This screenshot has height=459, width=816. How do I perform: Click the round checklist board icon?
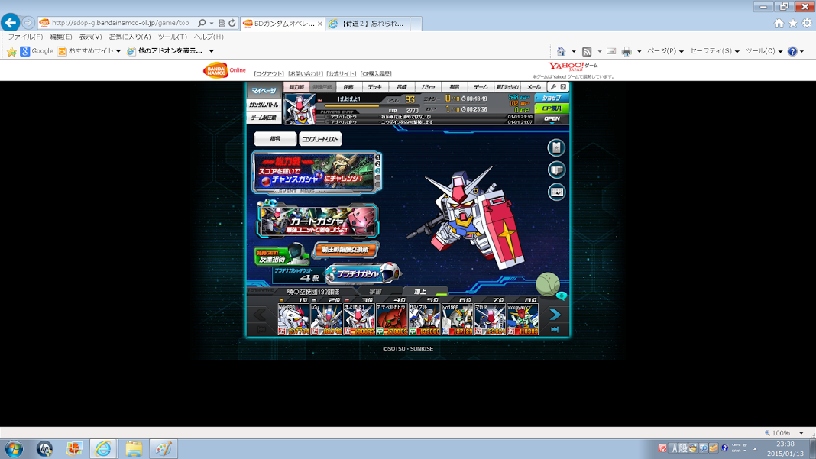pos(556,192)
